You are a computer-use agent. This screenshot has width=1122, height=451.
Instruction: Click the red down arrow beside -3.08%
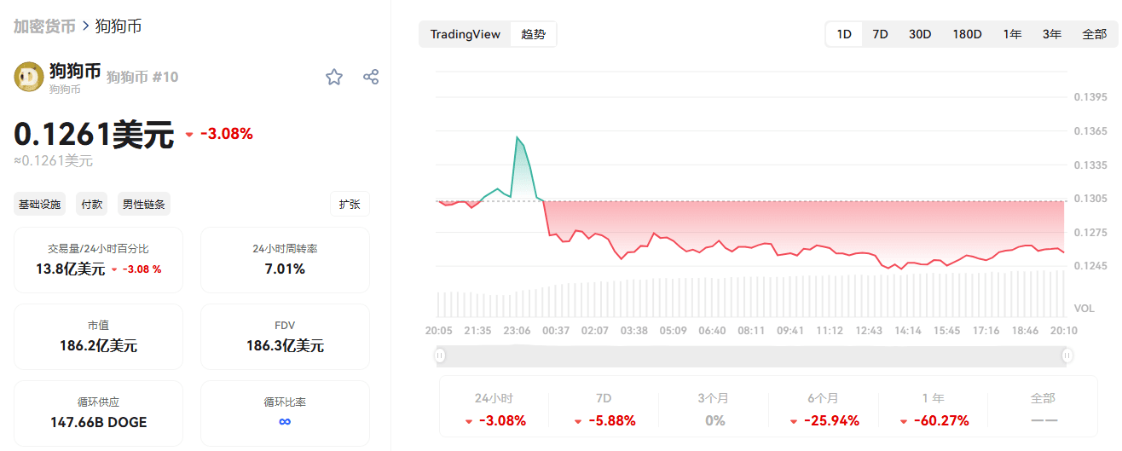coord(189,135)
